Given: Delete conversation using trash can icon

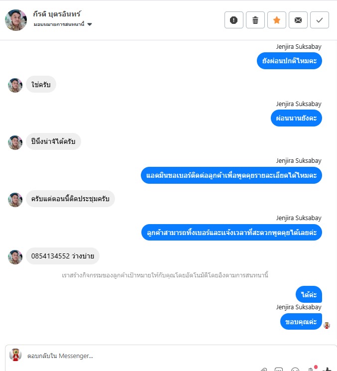Looking at the screenshot, I should 255,20.
